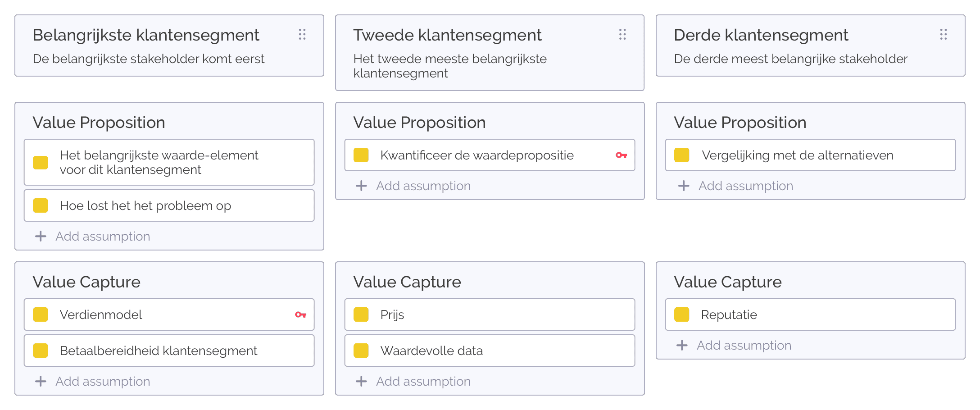The height and width of the screenshot is (410, 980).
Task: Add assumption under Kwantificeer de waardepropositie
Action: [x=413, y=186]
